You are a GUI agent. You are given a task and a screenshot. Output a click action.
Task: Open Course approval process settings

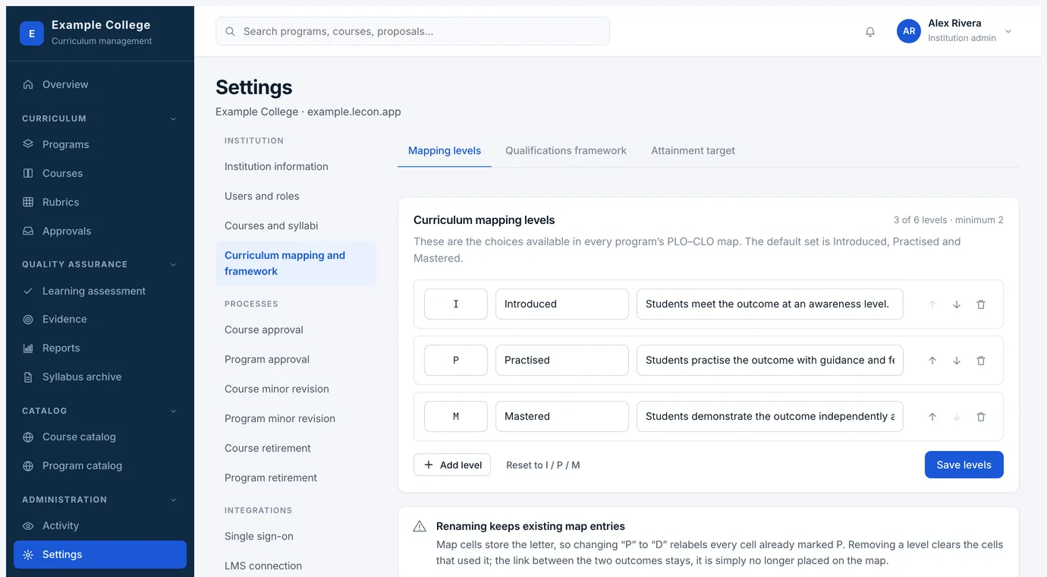(x=296, y=329)
